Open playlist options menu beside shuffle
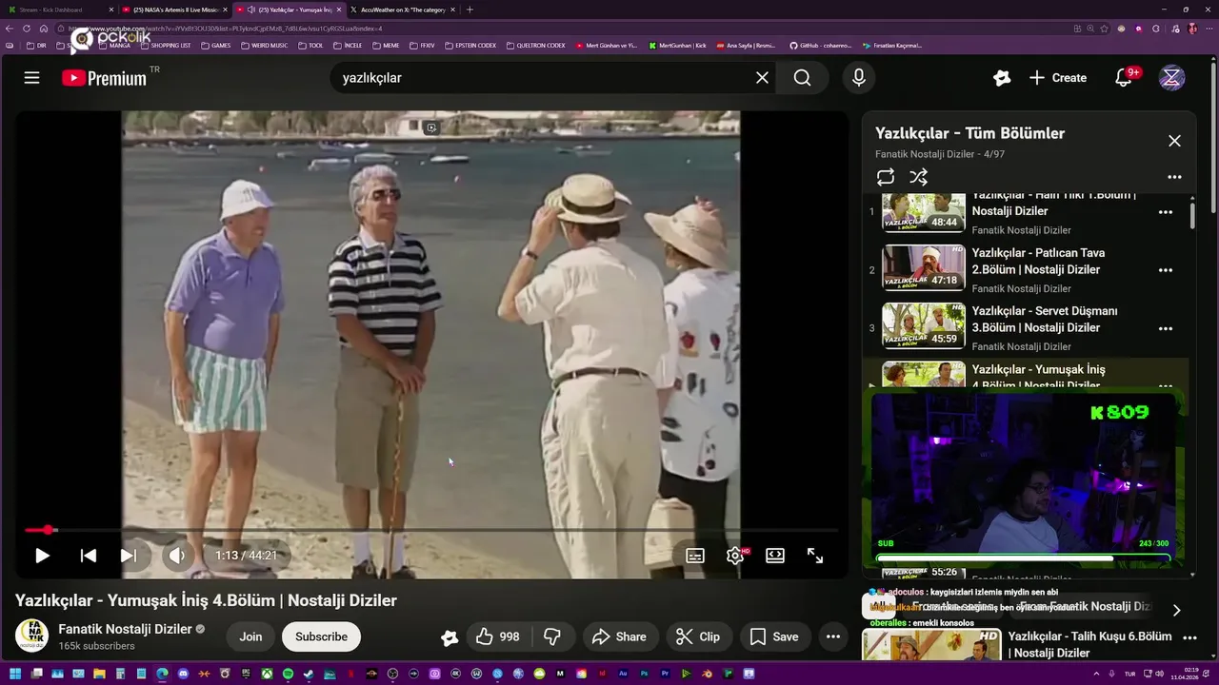This screenshot has width=1219, height=685. (1174, 177)
